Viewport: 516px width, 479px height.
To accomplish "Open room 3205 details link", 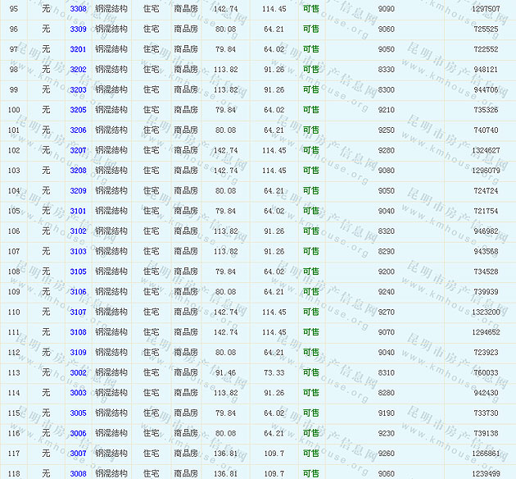I will [x=78, y=110].
